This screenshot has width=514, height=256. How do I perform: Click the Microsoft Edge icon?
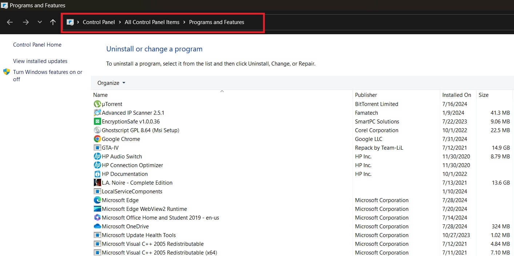tap(97, 200)
